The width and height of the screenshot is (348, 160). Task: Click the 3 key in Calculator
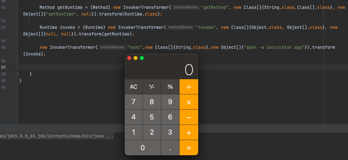pyautogui.click(x=170, y=132)
